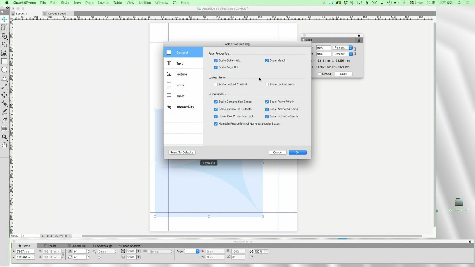
Task: Select the Picture pane in Adaptive Scaling
Action: (183, 74)
